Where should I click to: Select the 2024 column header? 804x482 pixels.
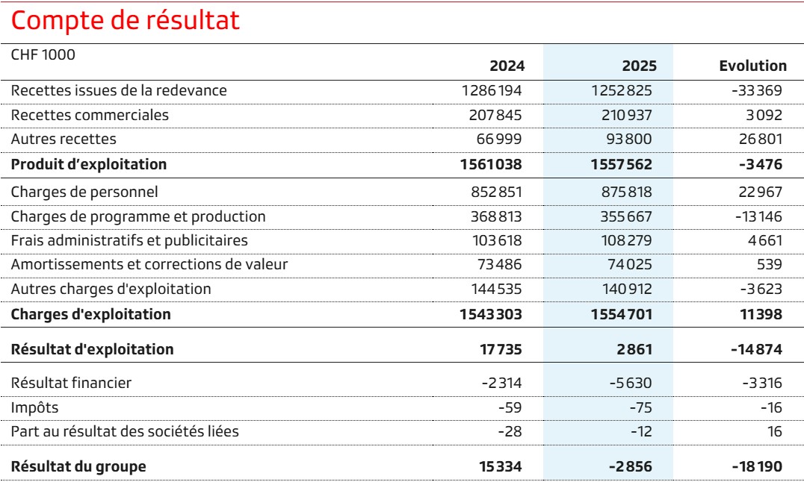coord(507,66)
